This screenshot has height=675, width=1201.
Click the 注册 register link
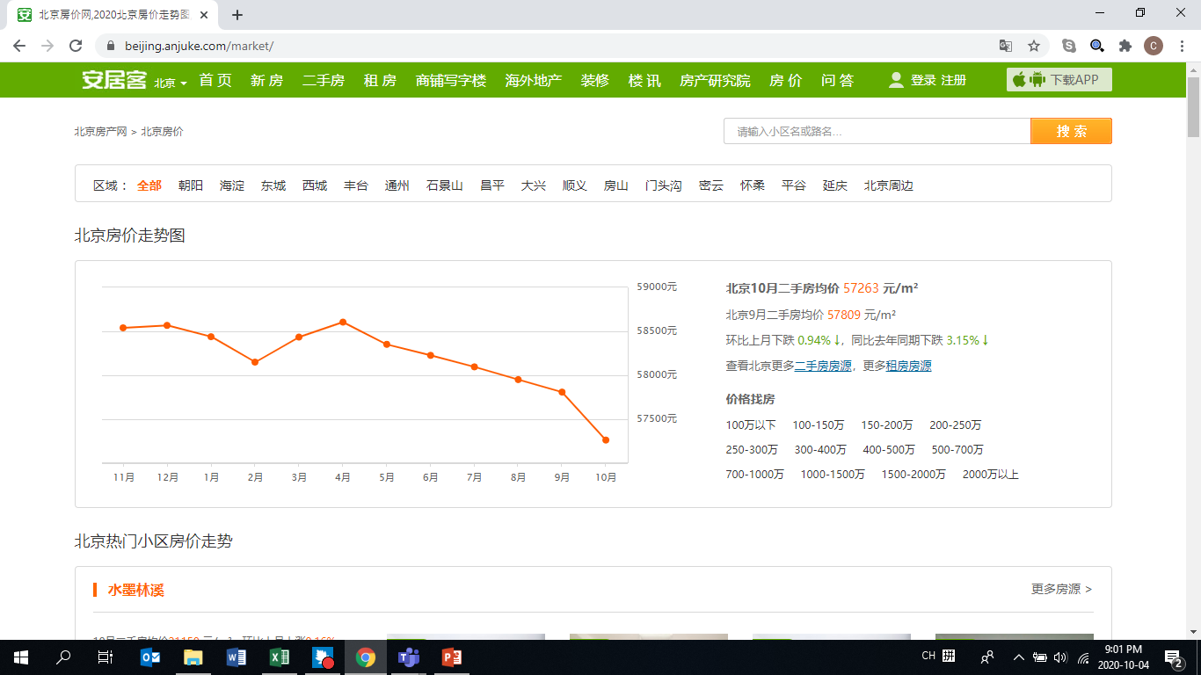pos(954,80)
